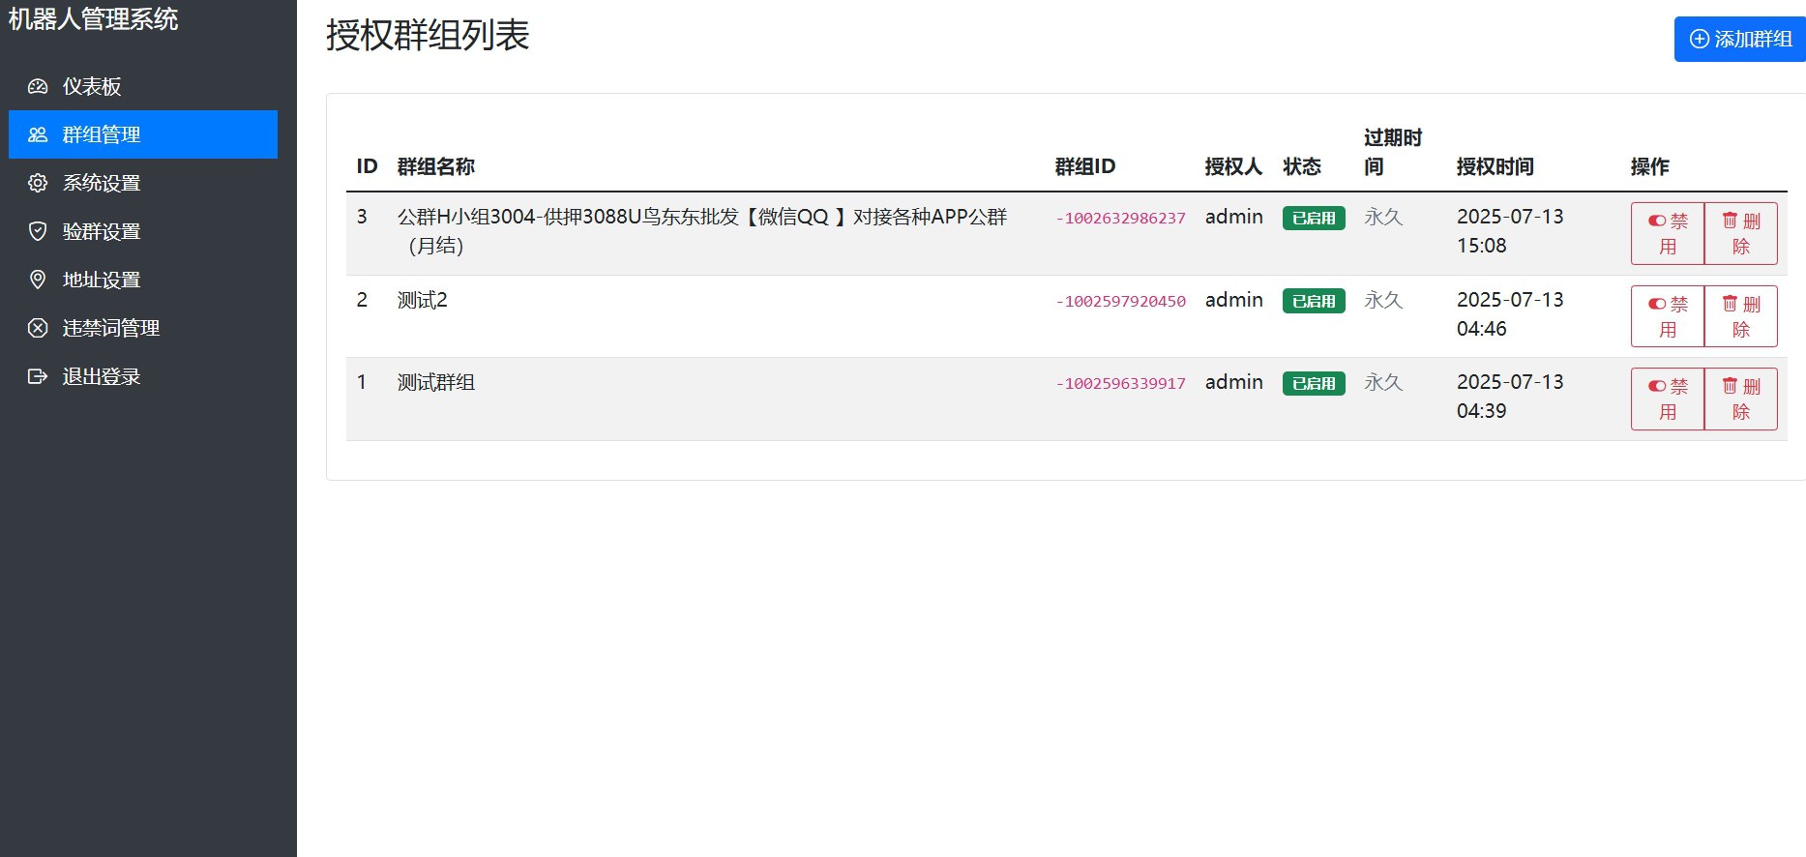Disable the 测试群组 group
1806x857 pixels.
click(1667, 399)
